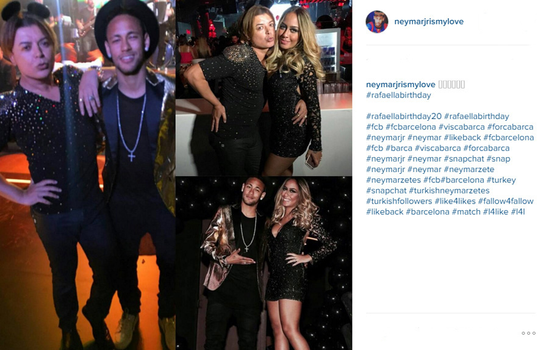Open the #neymarzete hashtag
Image resolution: width=549 pixels, height=350 pixels.
pos(469,169)
